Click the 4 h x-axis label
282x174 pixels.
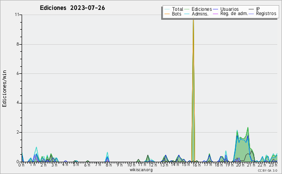coord(65,165)
